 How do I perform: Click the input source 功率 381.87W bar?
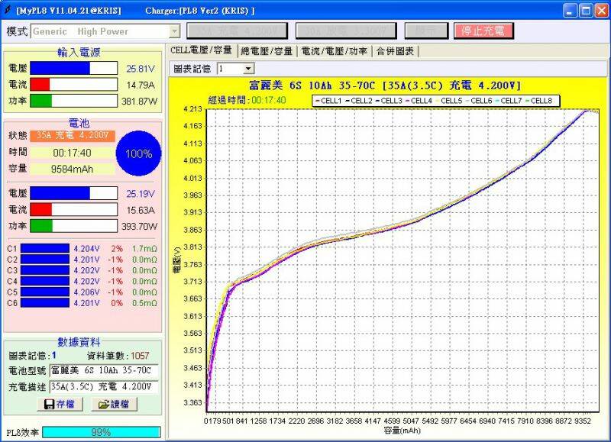coord(73,101)
